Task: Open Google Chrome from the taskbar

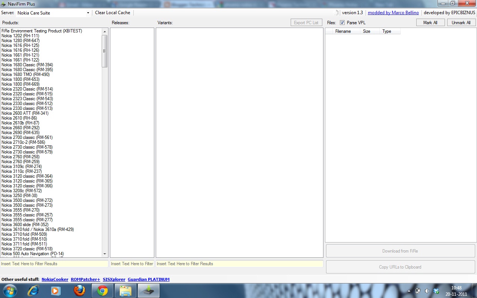Action: tap(102, 291)
